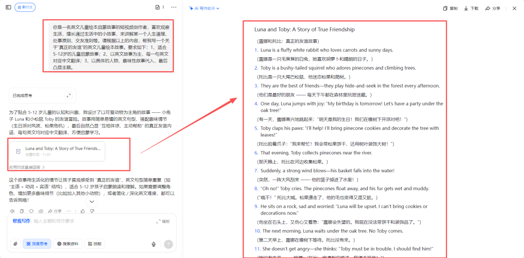Toggle the 搜索资料 search option
Viewport: 524px width, 258px height.
pyautogui.click(x=67, y=244)
